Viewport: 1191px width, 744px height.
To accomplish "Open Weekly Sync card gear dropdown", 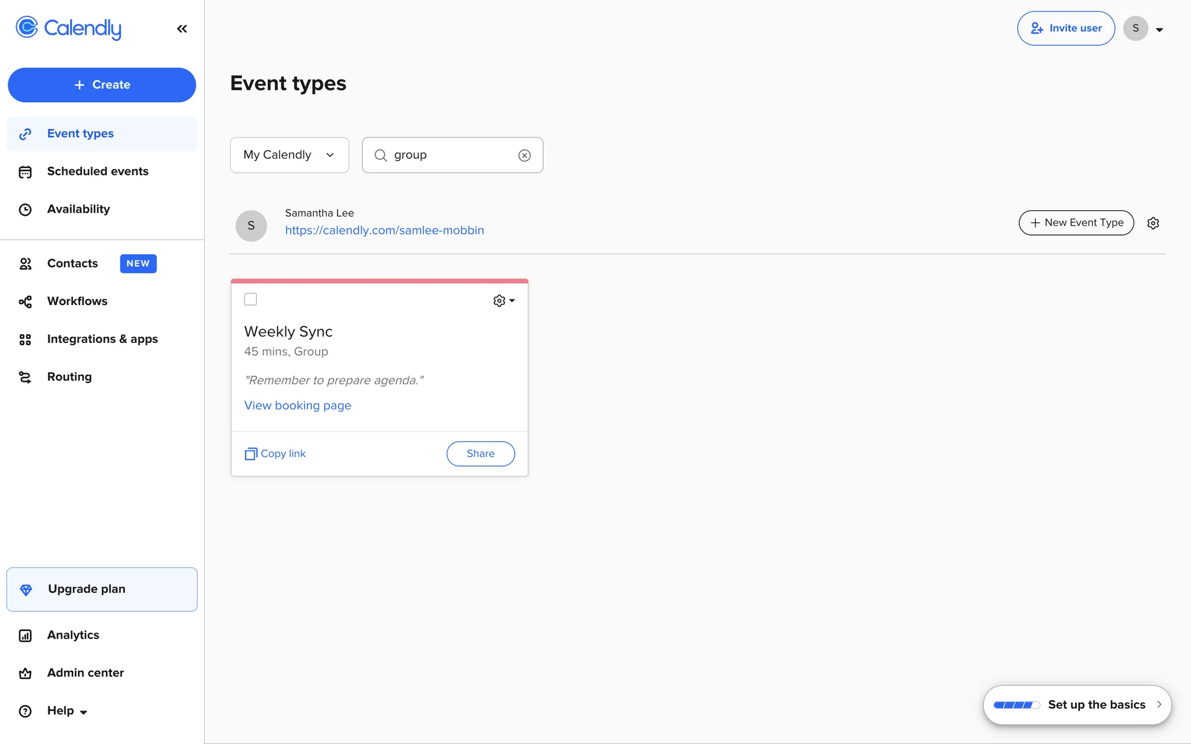I will click(503, 301).
